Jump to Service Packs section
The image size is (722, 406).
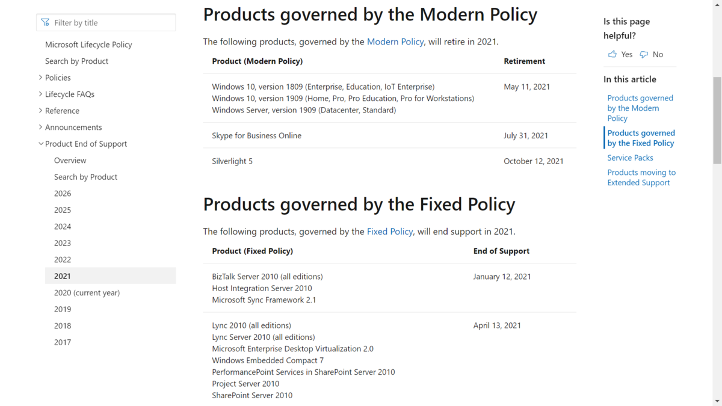[630, 158]
